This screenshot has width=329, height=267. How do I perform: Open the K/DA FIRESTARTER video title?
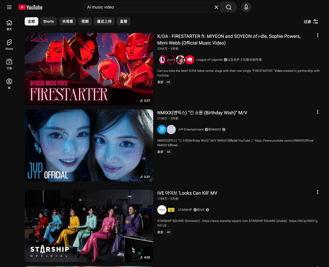pyautogui.click(x=229, y=40)
